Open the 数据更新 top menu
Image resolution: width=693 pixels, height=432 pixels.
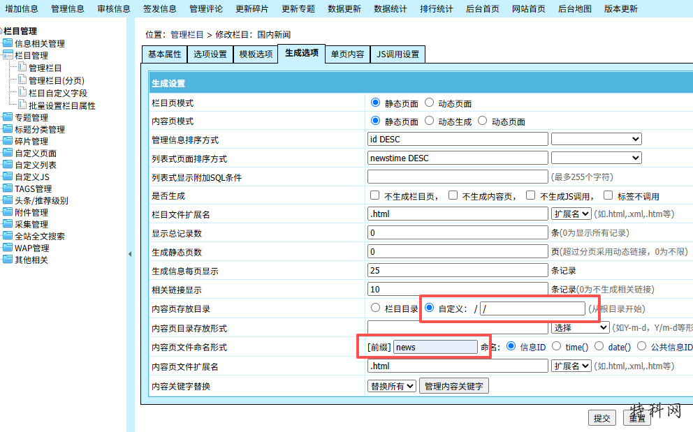(344, 9)
